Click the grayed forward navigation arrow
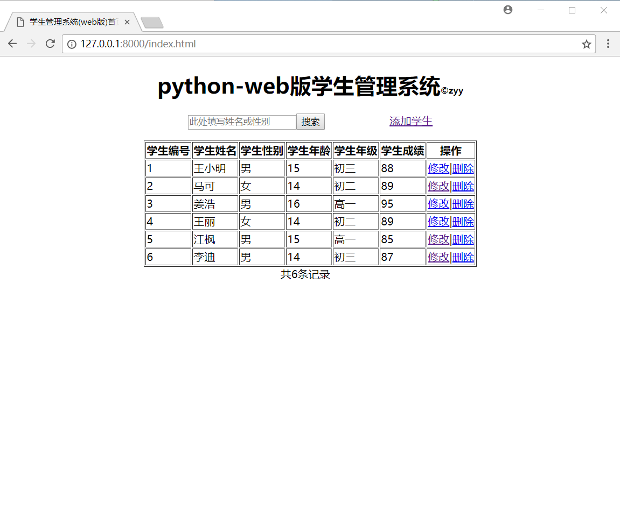The height and width of the screenshot is (525, 620). click(31, 44)
